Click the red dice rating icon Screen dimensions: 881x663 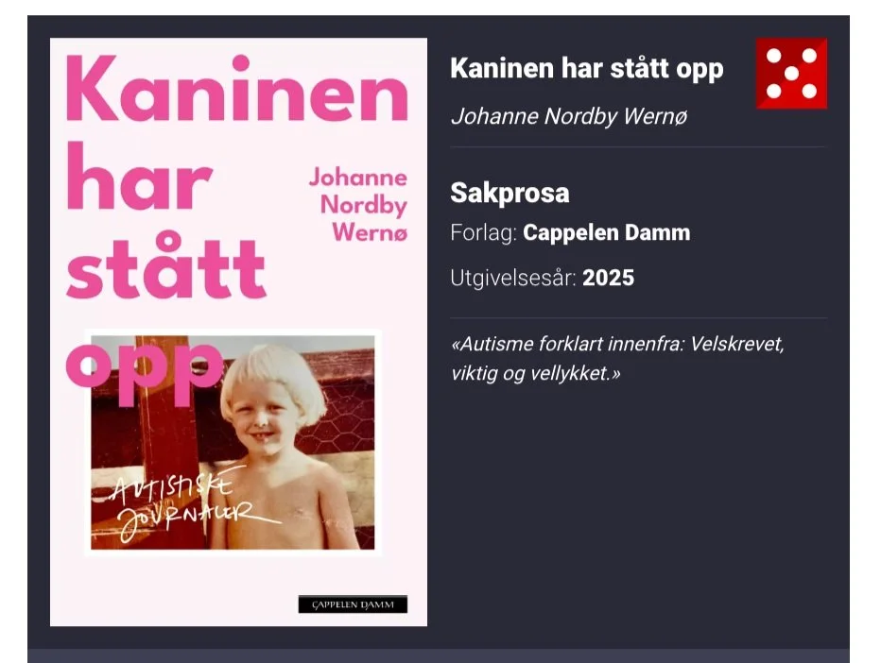coord(791,74)
